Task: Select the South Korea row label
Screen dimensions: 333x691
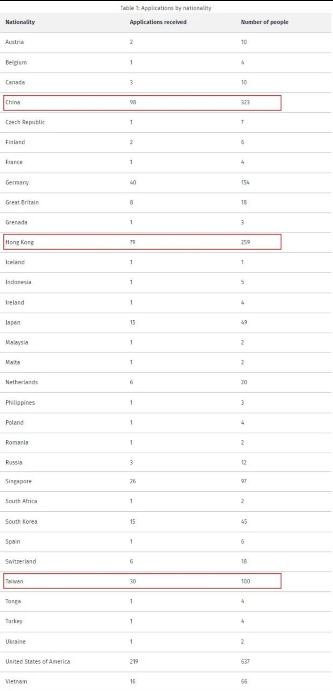Action: 21,521
